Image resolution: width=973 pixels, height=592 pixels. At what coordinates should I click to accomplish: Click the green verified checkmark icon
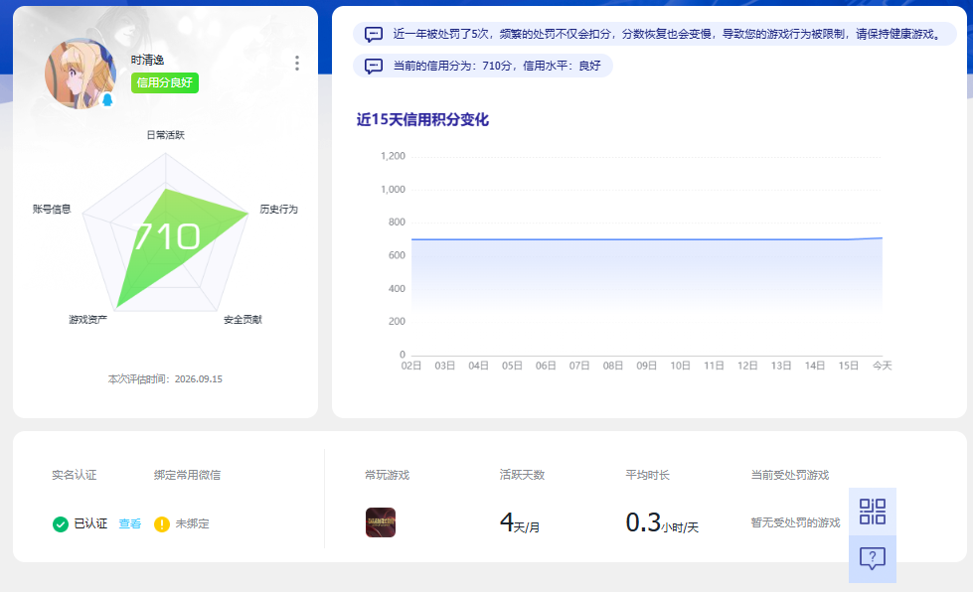point(61,524)
